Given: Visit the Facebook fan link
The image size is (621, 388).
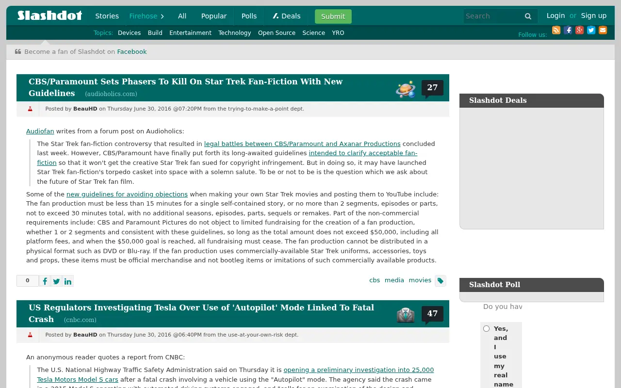Looking at the screenshot, I should [x=132, y=52].
